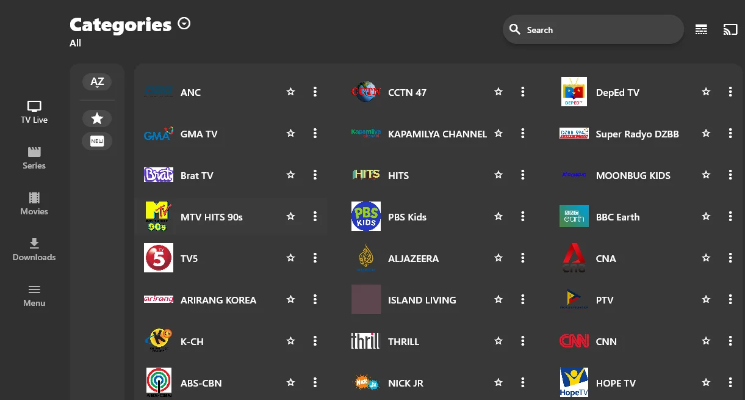Sort channels with the AZ button
The height and width of the screenshot is (400, 745).
pyautogui.click(x=97, y=82)
